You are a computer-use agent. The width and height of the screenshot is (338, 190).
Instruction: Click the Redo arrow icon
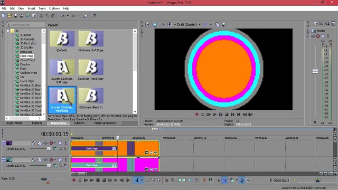(74, 16)
